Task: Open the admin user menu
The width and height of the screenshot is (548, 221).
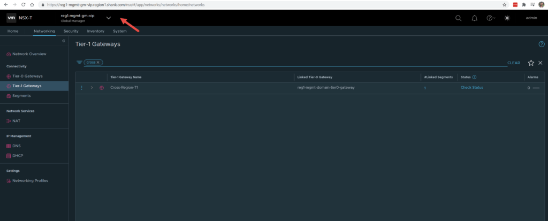Action: pyautogui.click(x=531, y=18)
